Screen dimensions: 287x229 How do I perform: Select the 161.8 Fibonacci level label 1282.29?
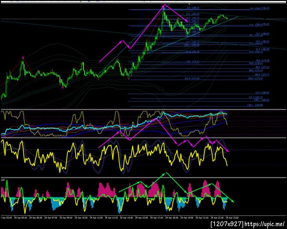click(192, 52)
